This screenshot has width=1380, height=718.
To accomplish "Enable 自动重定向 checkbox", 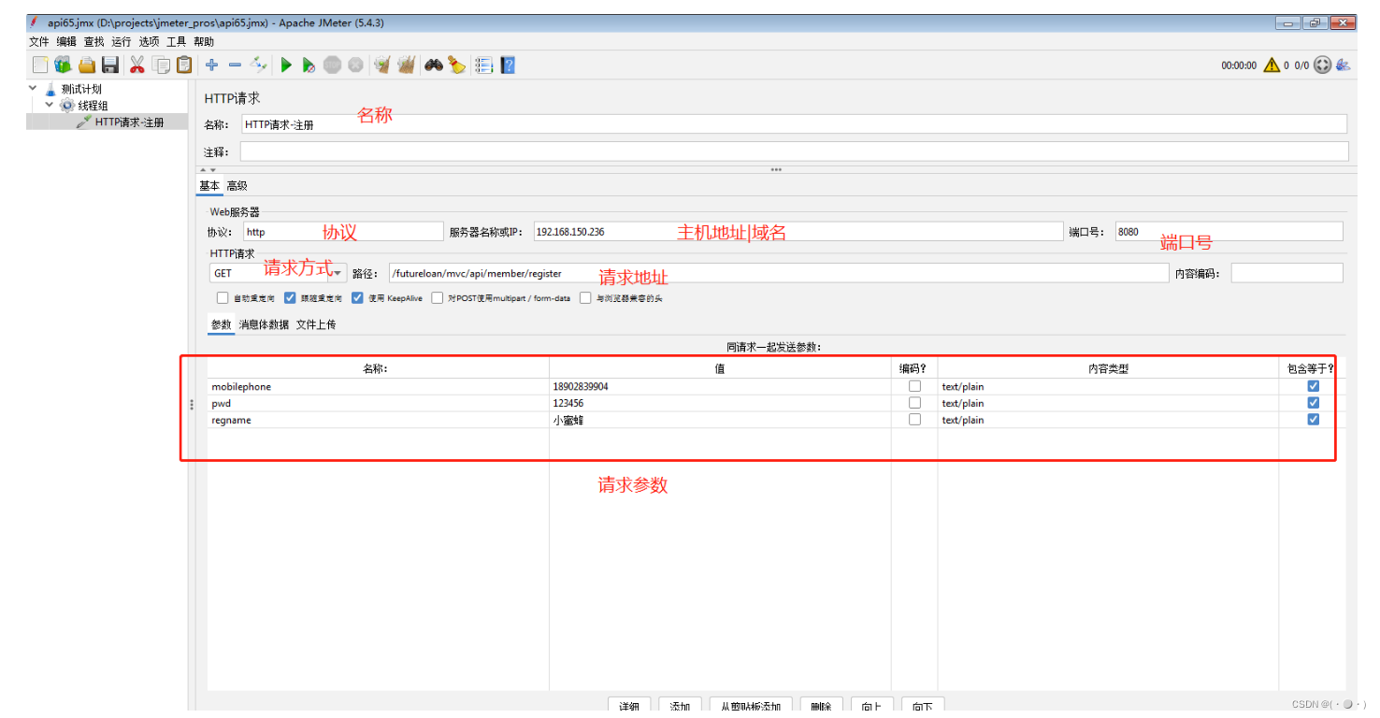I will pos(223,298).
